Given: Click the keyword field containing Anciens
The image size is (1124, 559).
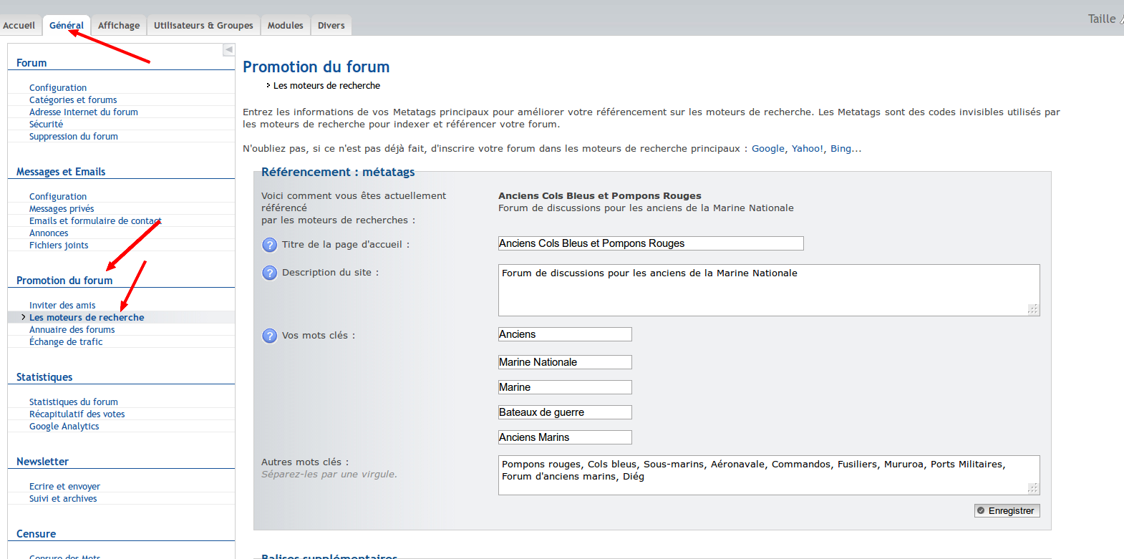Looking at the screenshot, I should [565, 334].
